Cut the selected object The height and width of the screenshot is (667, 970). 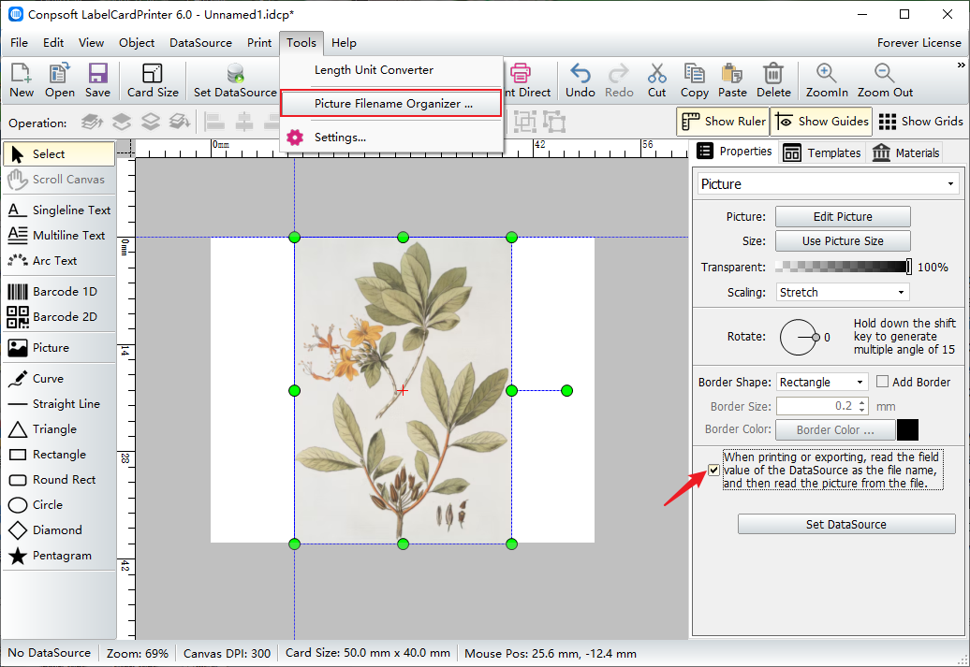pos(657,80)
